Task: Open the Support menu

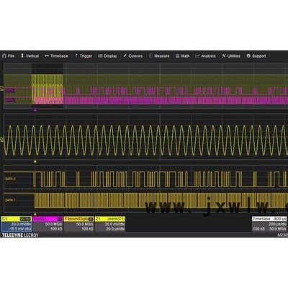Action: [256, 56]
